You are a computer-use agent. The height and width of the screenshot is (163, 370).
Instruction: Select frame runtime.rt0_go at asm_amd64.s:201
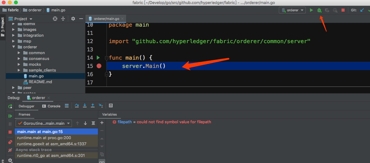[56, 156]
